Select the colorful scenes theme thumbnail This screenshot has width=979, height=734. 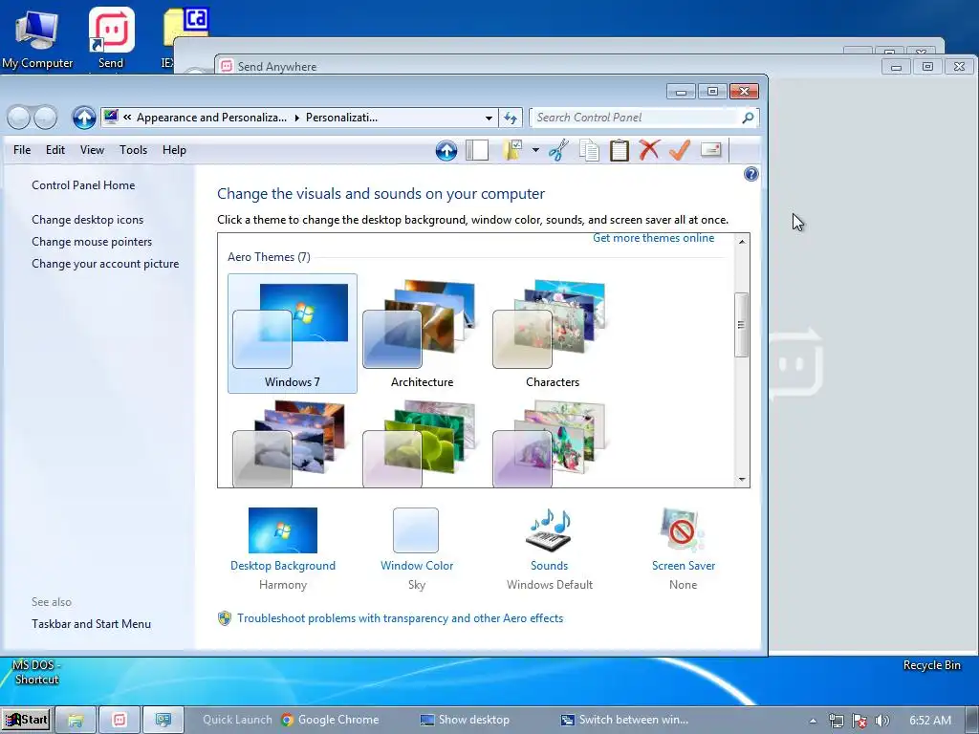[x=549, y=443]
